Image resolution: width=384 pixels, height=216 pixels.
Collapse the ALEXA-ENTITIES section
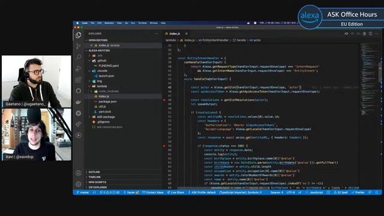pyautogui.click(x=99, y=50)
